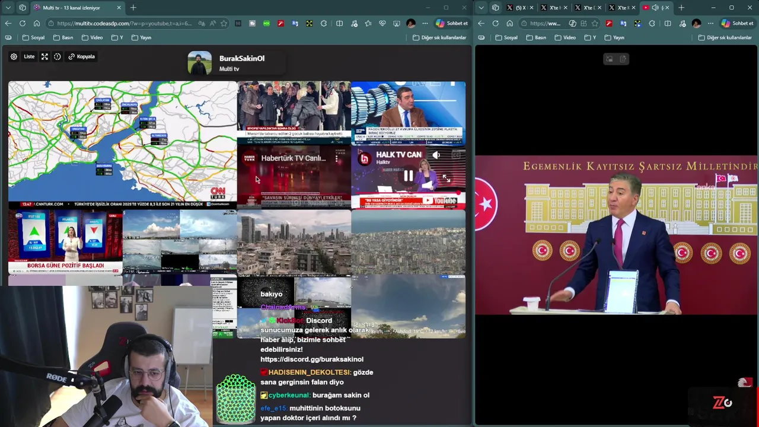Go back in the left browser window
The image size is (759, 427).
[8, 23]
